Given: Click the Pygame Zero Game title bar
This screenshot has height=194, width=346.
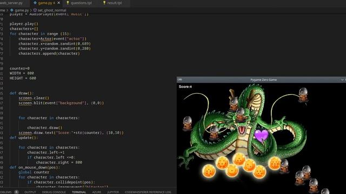Looking at the screenshot, I should (263, 80).
